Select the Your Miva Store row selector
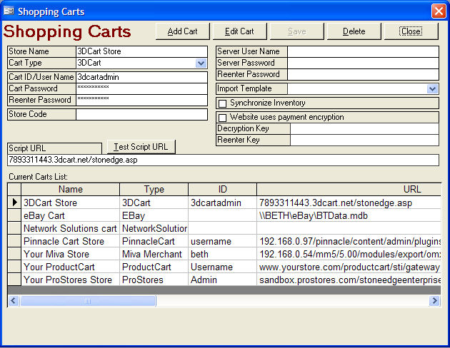This screenshot has height=348, width=450. [14, 255]
